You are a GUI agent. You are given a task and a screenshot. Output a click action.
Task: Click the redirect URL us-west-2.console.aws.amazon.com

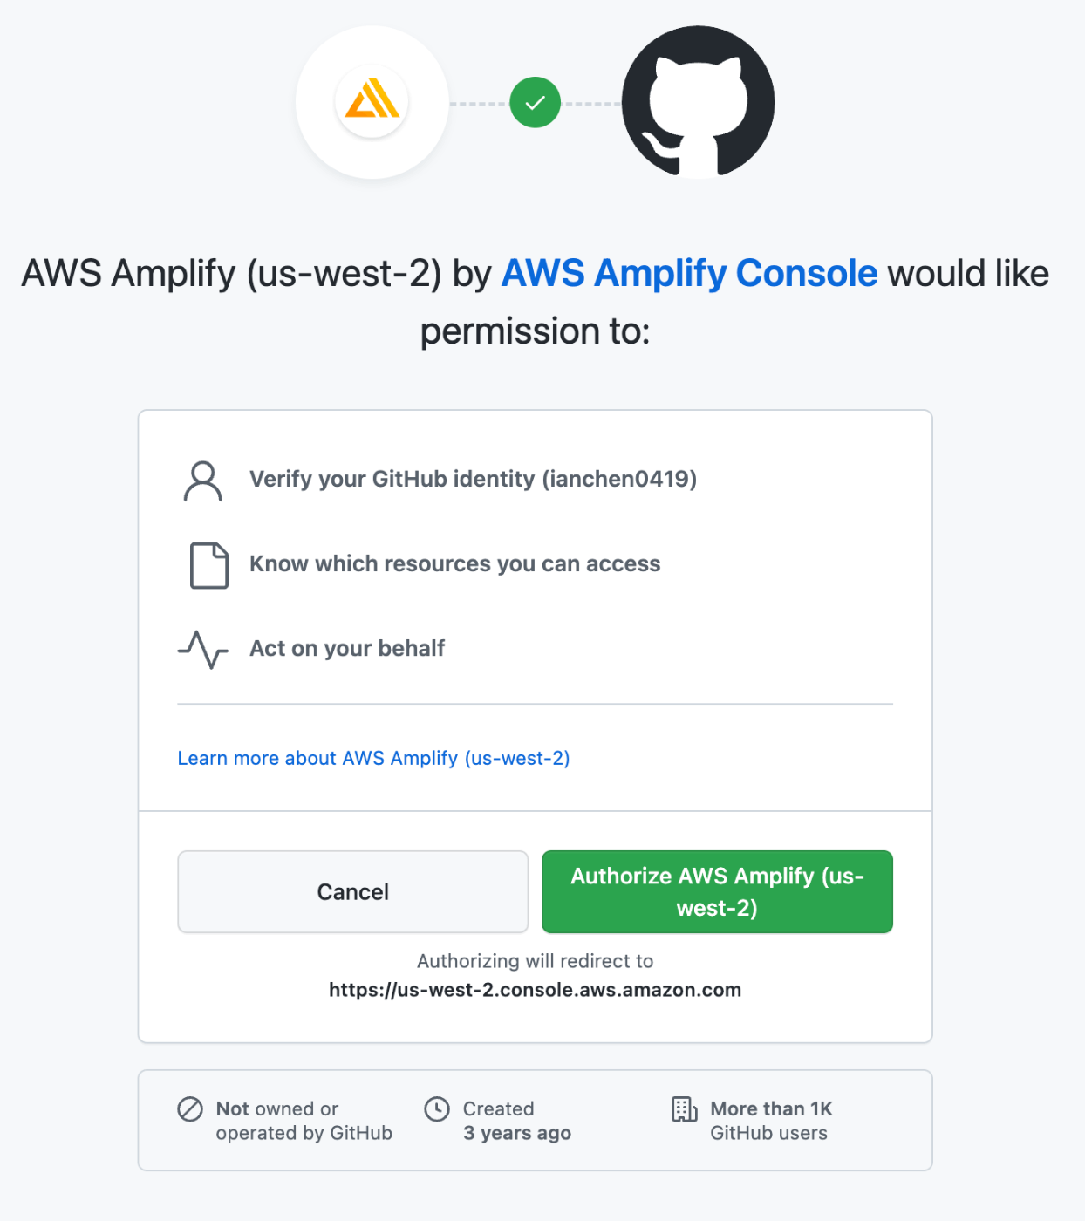(x=535, y=990)
